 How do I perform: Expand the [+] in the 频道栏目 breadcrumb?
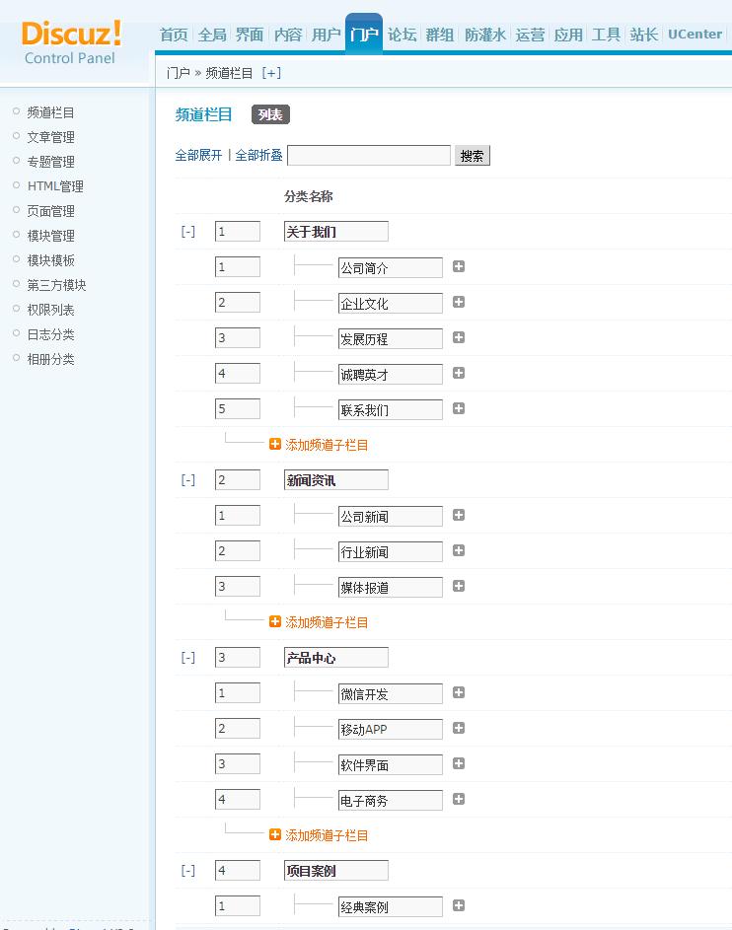(x=271, y=72)
